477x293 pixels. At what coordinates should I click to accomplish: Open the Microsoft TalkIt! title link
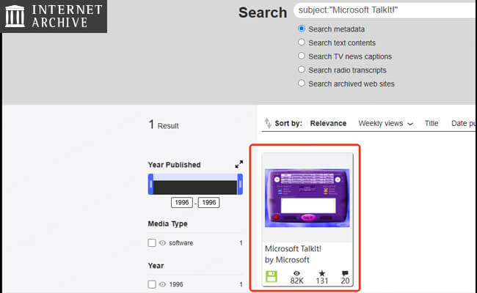pyautogui.click(x=293, y=248)
